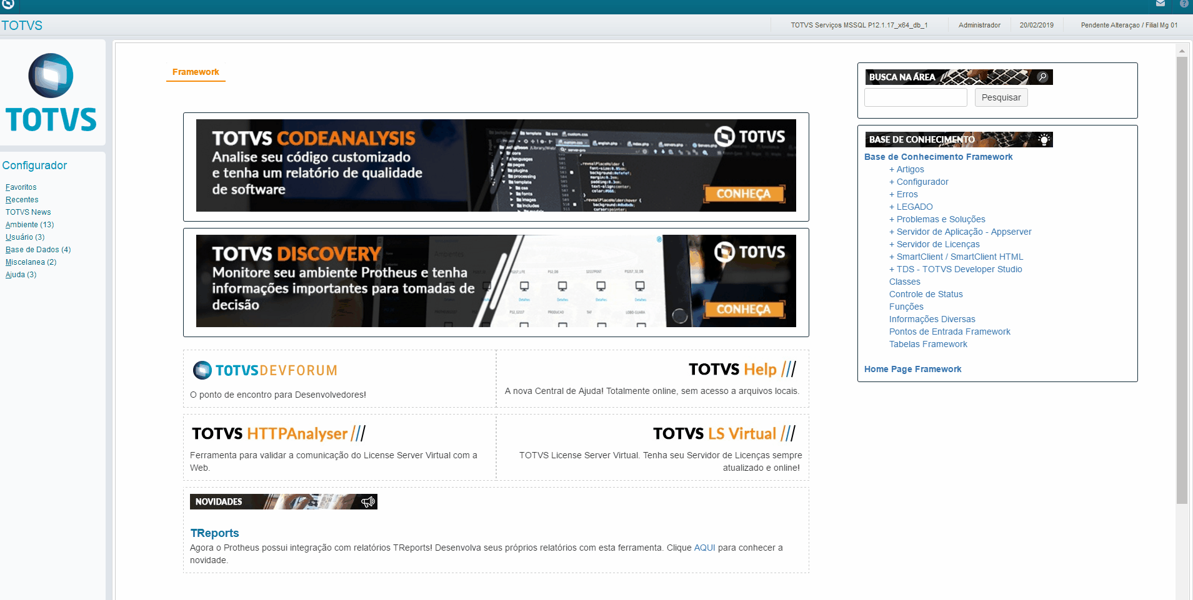The width and height of the screenshot is (1193, 600).
Task: Focus the Busca na Área search field
Action: click(x=916, y=97)
